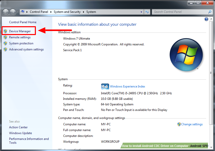This screenshot has height=151, width=215.
Task: Open Action Center link
Action: (18, 127)
